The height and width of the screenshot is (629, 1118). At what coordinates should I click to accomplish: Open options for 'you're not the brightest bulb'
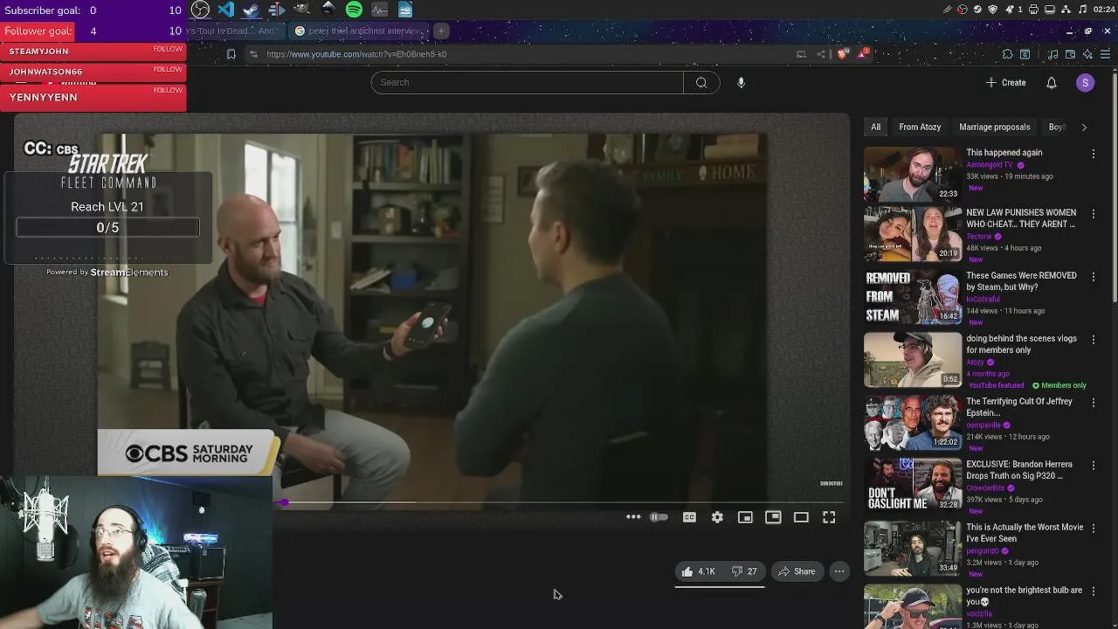click(1093, 591)
